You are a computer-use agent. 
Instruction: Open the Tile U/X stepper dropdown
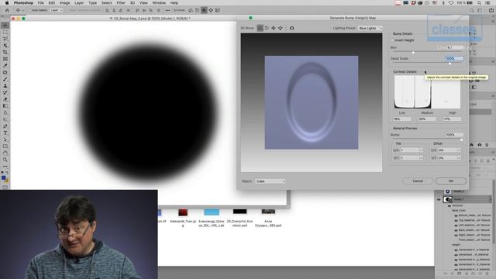(421, 150)
